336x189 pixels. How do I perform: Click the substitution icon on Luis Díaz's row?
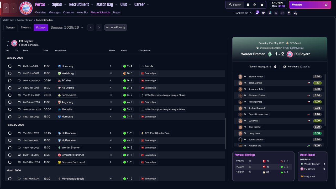point(309,121)
